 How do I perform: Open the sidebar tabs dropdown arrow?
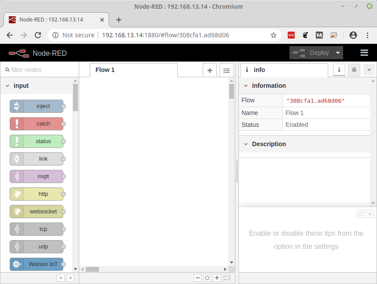[369, 70]
